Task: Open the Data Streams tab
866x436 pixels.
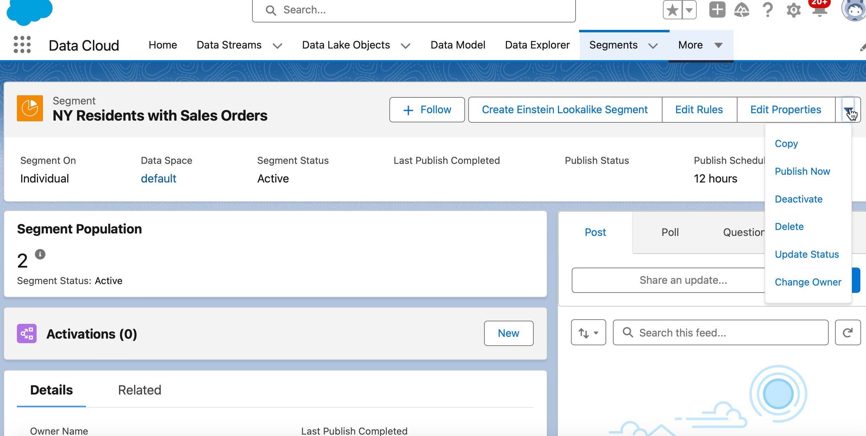Action: coord(229,45)
